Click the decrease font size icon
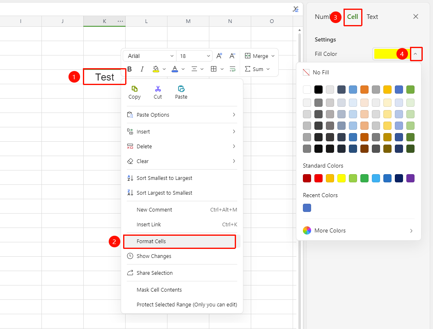Image resolution: width=433 pixels, height=329 pixels. 232,56
